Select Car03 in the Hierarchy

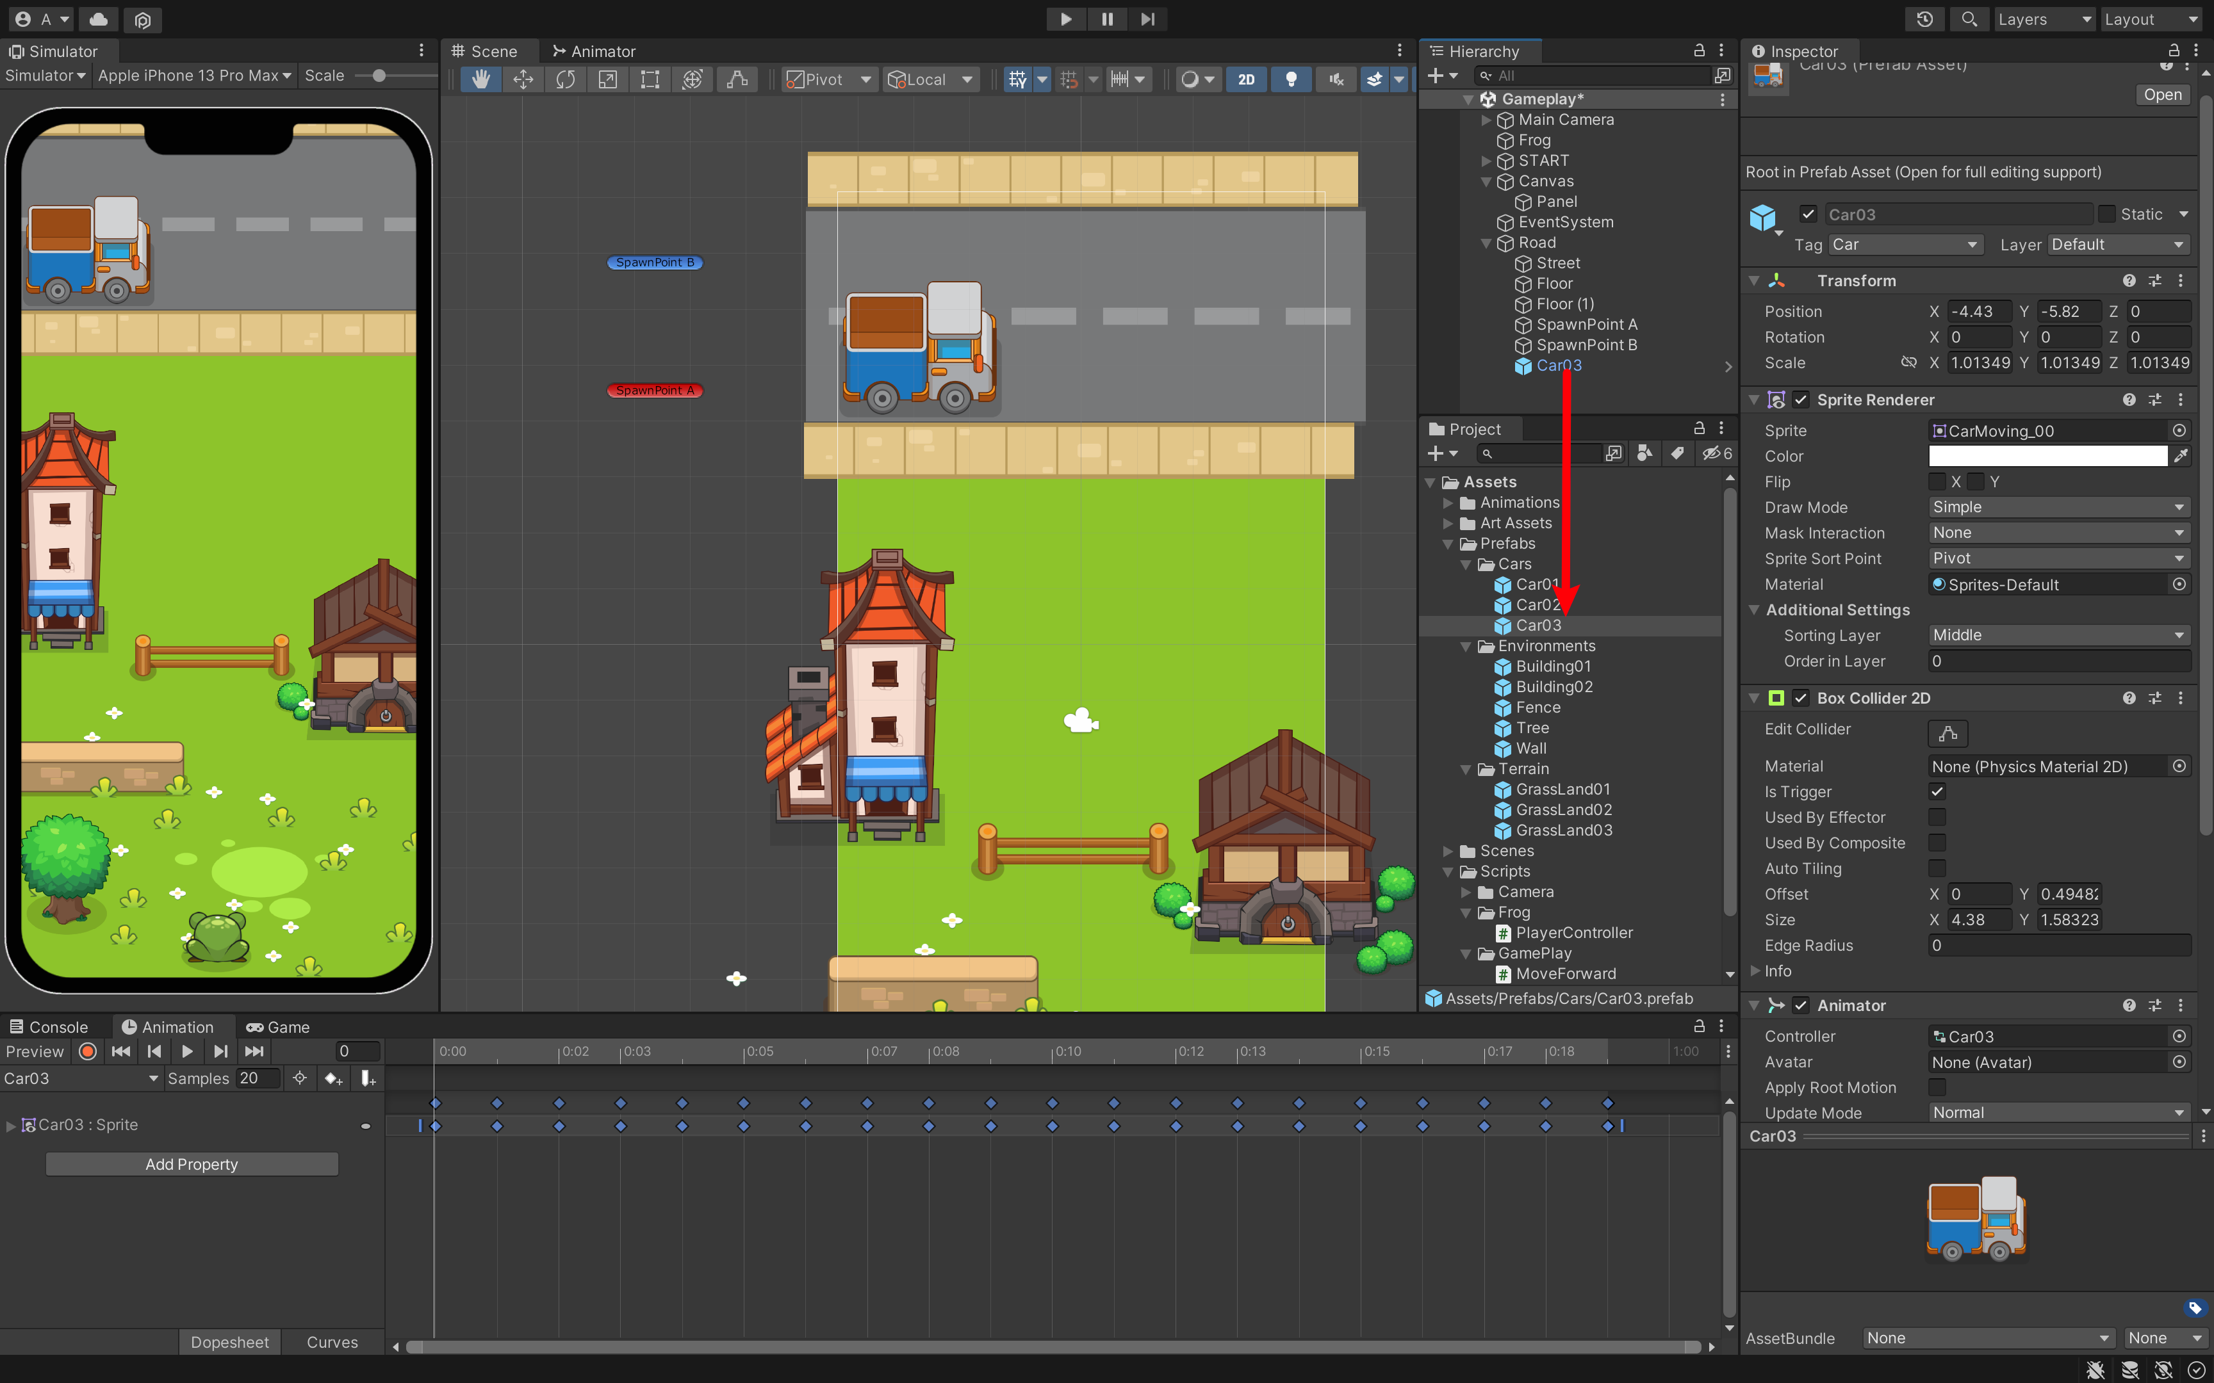coord(1559,365)
